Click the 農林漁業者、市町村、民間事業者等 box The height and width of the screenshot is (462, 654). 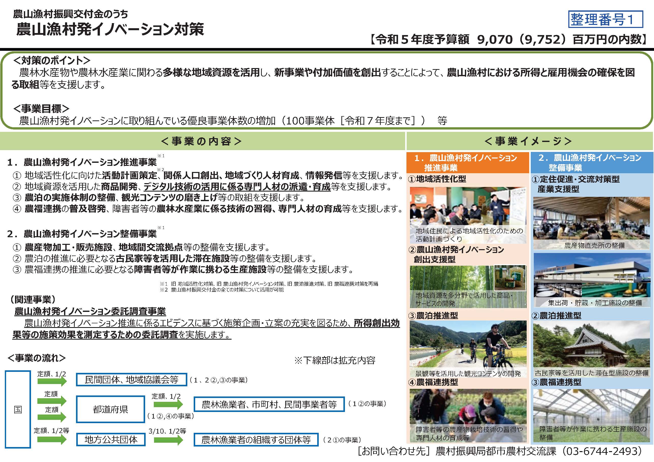pos(269,405)
